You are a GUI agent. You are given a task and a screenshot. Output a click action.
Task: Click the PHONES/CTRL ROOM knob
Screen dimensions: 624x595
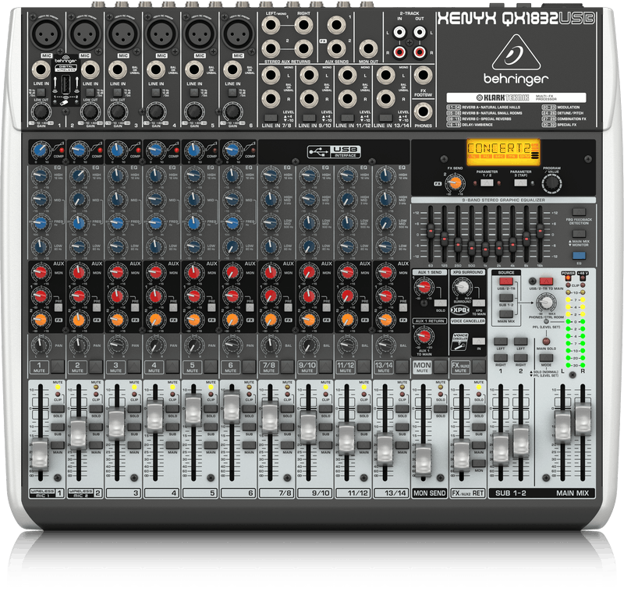pyautogui.click(x=547, y=303)
